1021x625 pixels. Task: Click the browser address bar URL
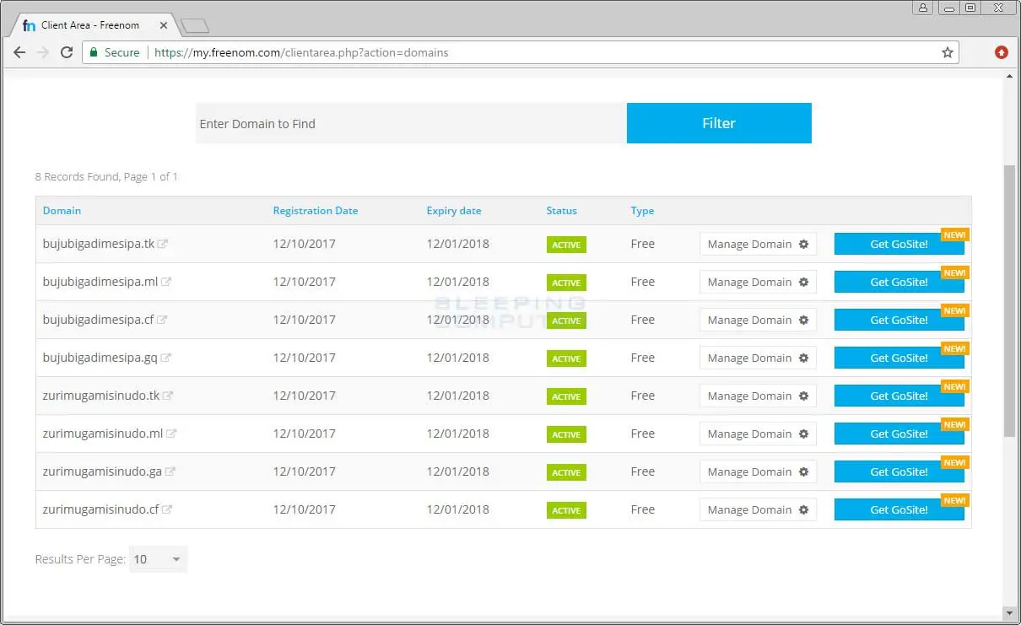(301, 52)
